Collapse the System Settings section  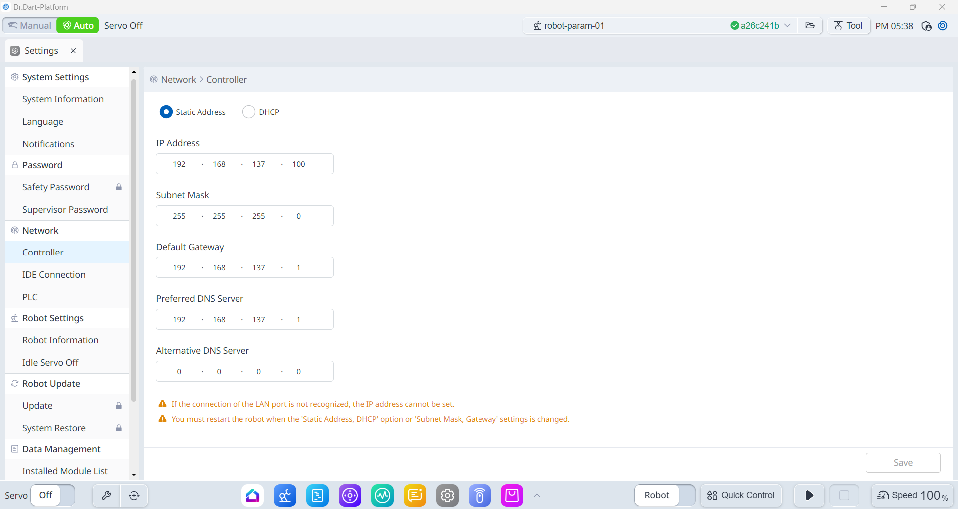click(x=67, y=77)
